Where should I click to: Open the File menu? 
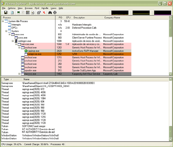[4, 8]
